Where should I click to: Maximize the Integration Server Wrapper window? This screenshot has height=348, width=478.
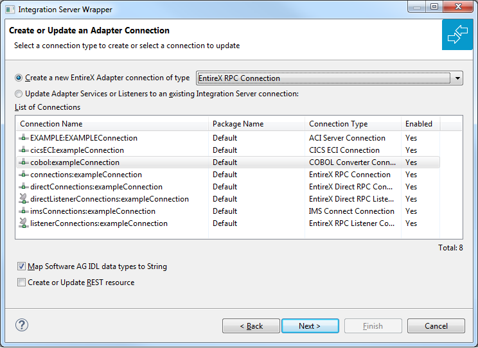click(x=434, y=7)
